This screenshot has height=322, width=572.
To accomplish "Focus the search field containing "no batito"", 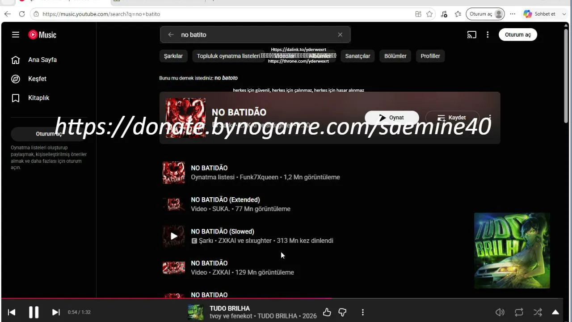I will click(255, 34).
